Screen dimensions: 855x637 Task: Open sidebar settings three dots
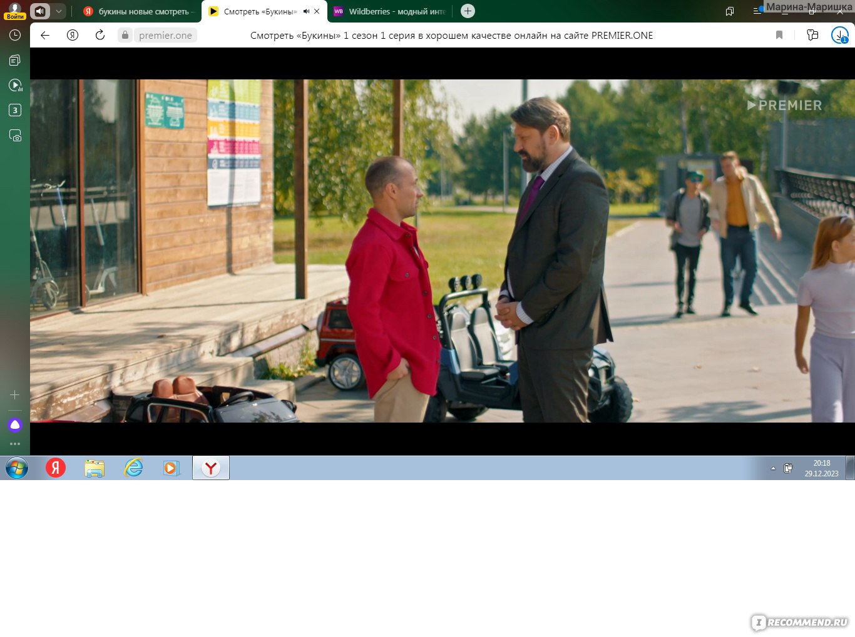click(15, 444)
